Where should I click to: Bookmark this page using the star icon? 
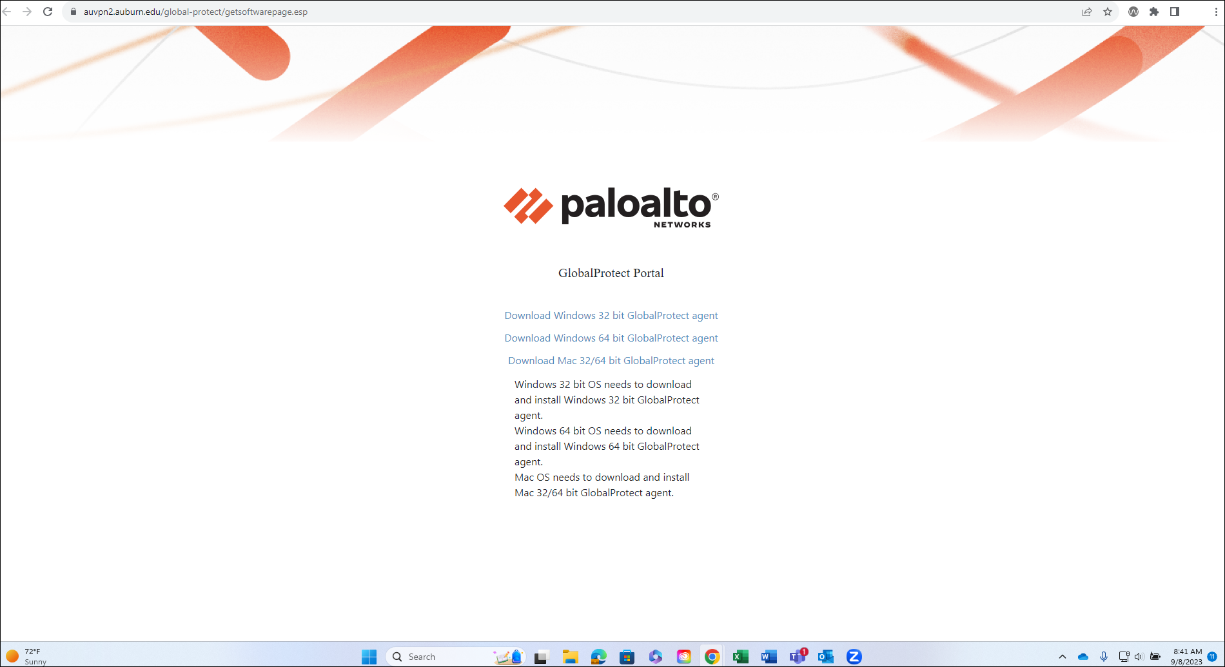coord(1108,12)
